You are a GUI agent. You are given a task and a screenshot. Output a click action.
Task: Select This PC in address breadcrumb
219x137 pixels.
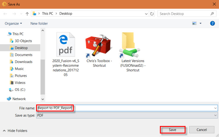47,14
